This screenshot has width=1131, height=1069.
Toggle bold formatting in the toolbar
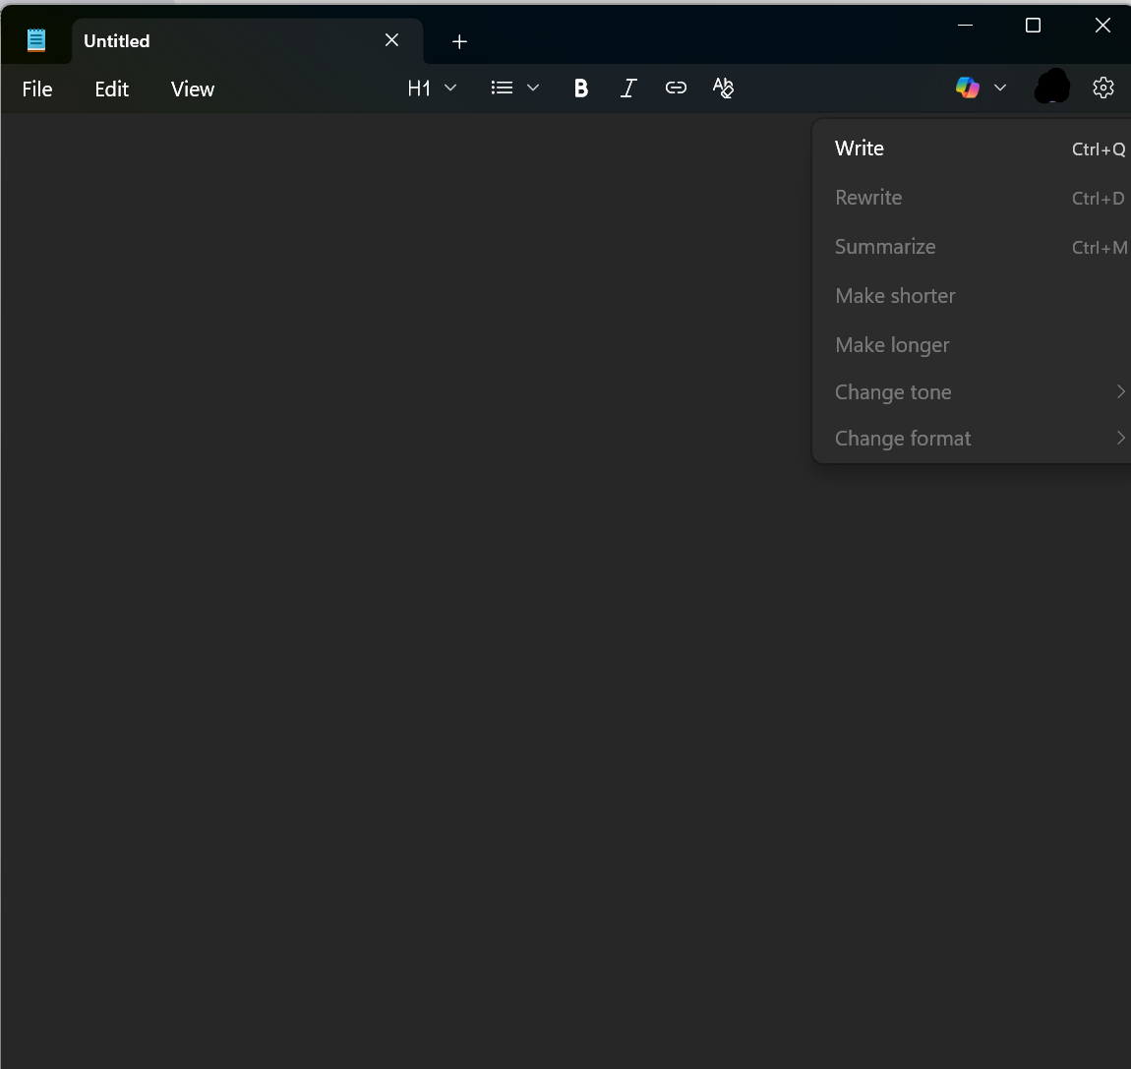pos(580,88)
